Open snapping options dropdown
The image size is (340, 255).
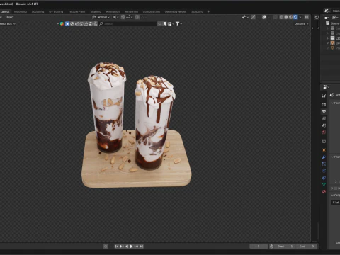point(129,17)
